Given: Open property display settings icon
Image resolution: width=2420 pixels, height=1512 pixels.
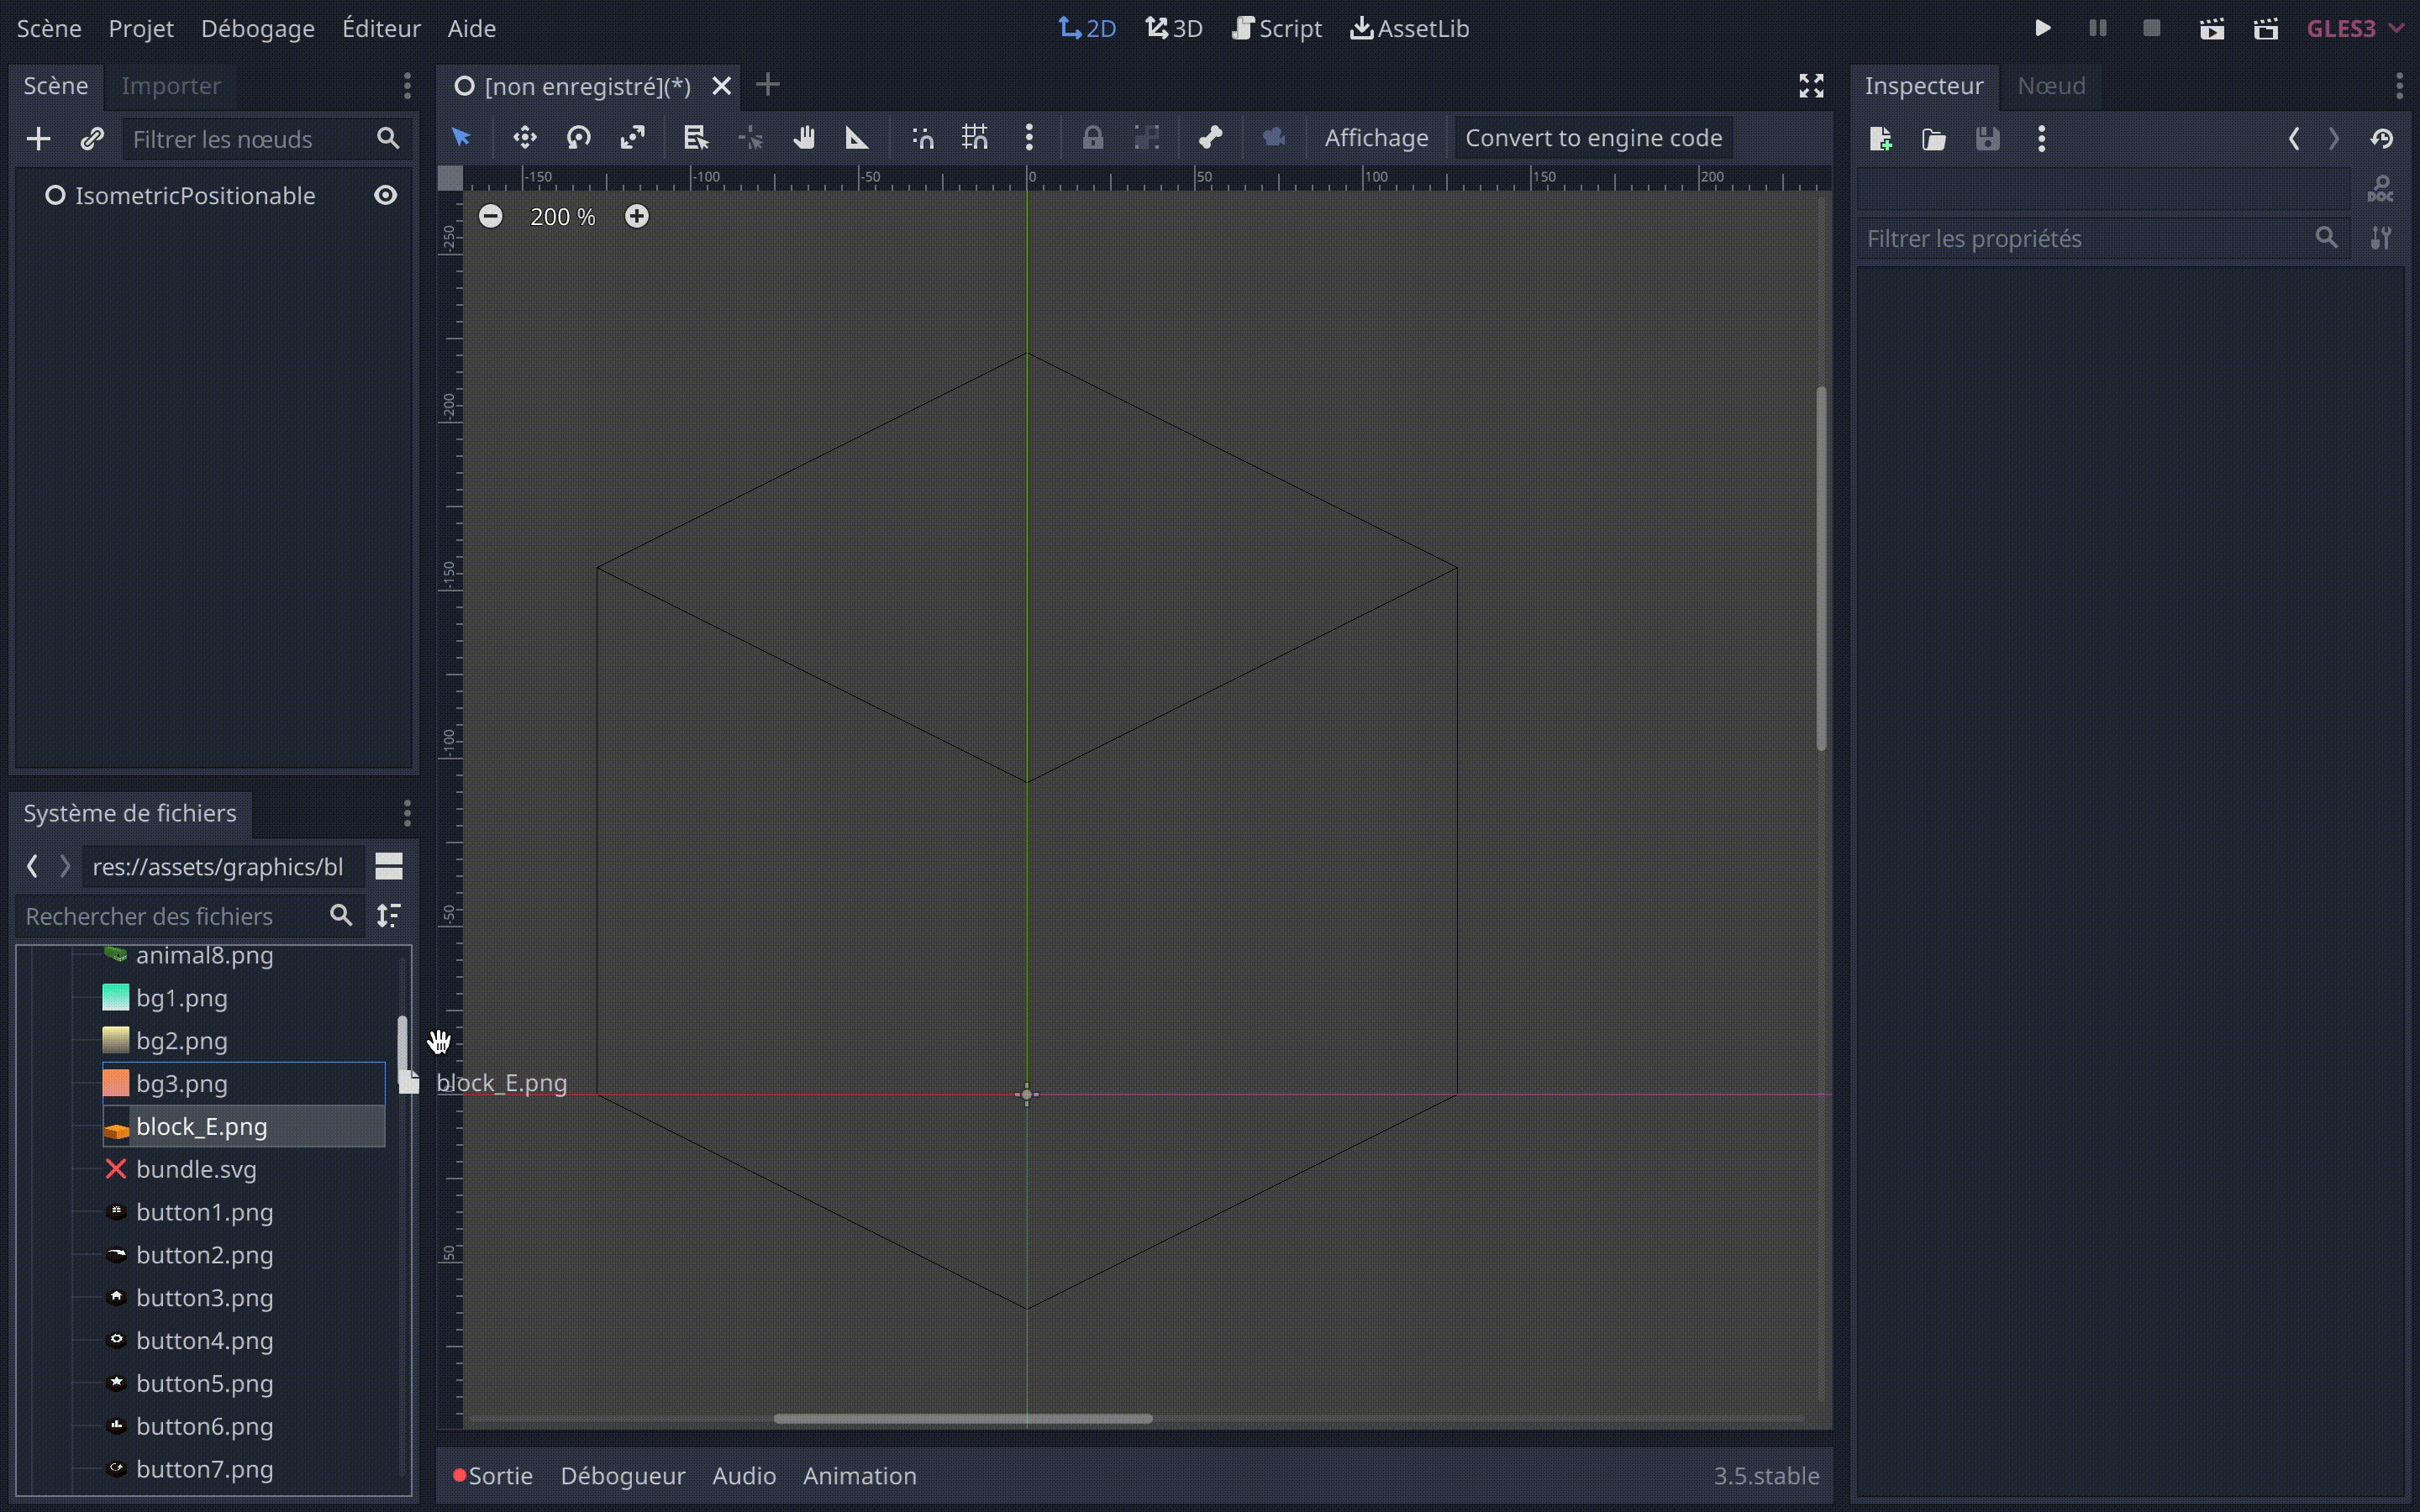Looking at the screenshot, I should pos(2381,238).
